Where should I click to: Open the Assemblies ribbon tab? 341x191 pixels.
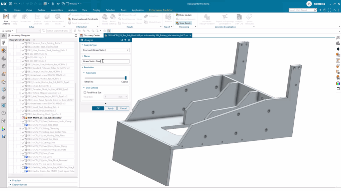pos(57,10)
